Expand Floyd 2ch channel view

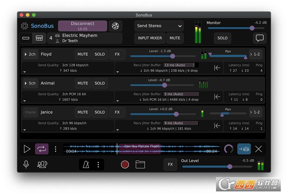[31, 54]
